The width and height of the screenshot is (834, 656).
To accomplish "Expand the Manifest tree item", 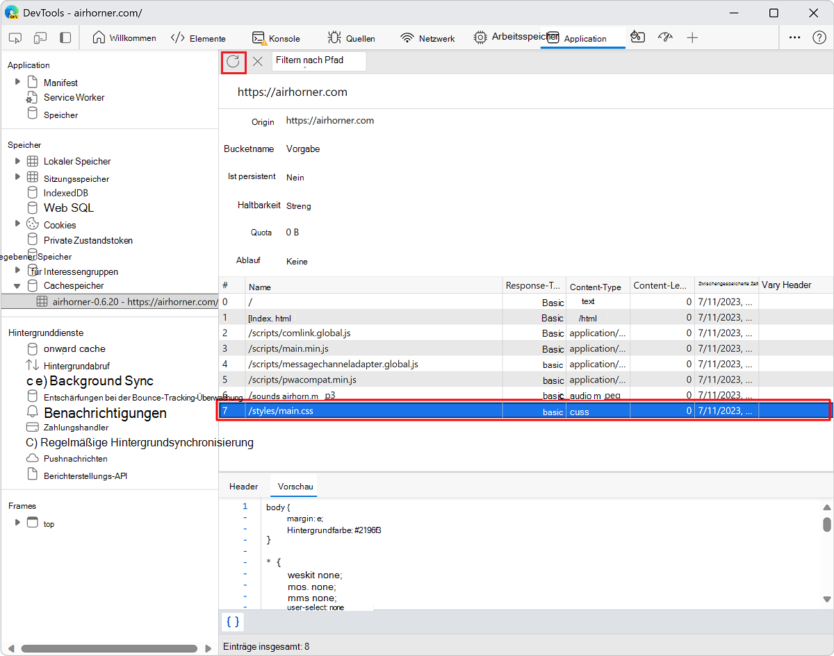I will point(18,82).
